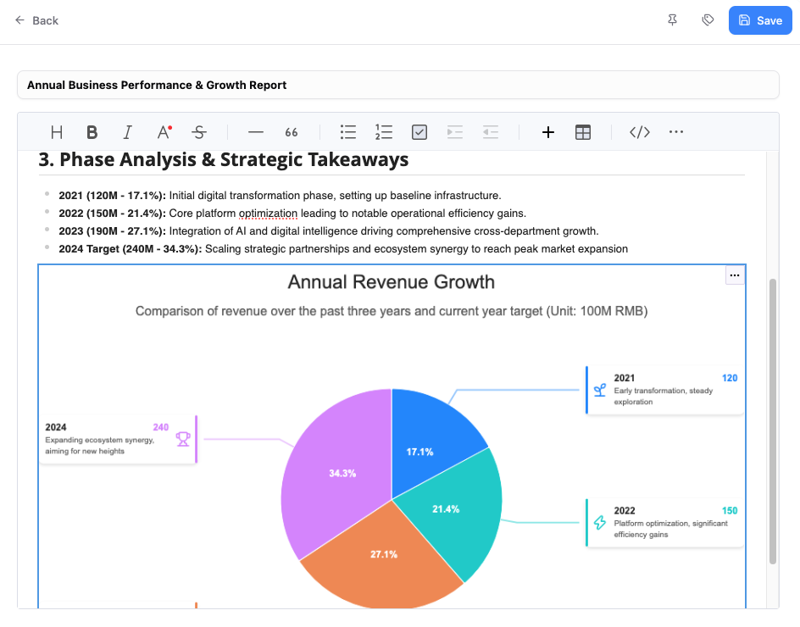Edit the report title field
This screenshot has height=627, width=800.
(x=398, y=85)
